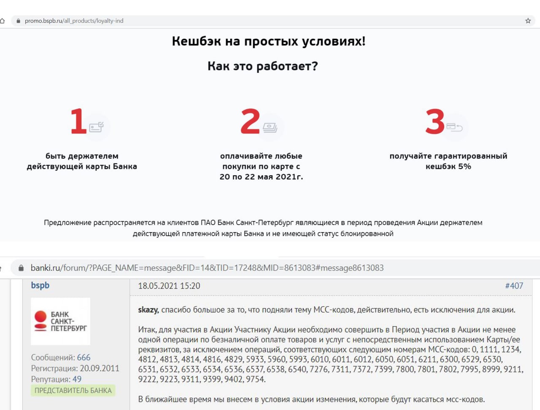The height and width of the screenshot is (410, 540).
Task: Open the Банк Санкт-Петербург avatar image
Action: [x=60, y=322]
